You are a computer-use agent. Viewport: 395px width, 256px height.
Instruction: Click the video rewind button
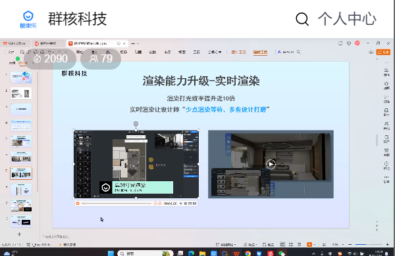pyautogui.click(x=155, y=203)
